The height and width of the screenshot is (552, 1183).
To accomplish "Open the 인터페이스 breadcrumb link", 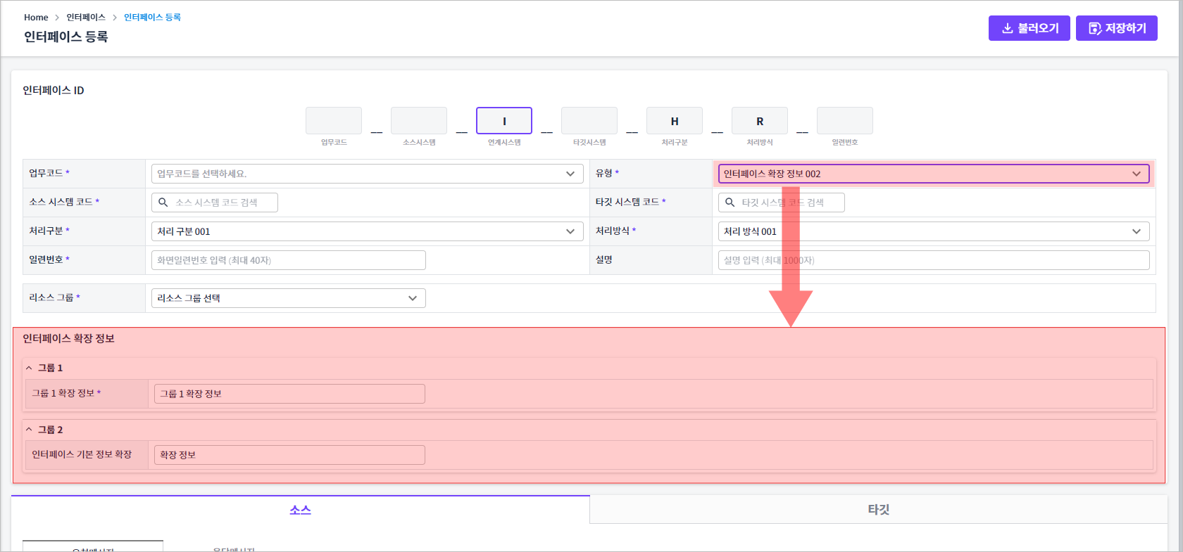I will tap(86, 18).
